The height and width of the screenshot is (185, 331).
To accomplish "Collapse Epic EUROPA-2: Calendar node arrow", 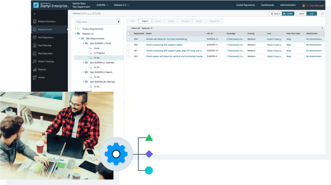I will coord(83,62).
